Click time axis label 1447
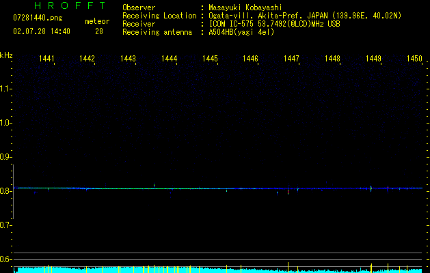Viewport: 430px width, 273px height. point(291,59)
